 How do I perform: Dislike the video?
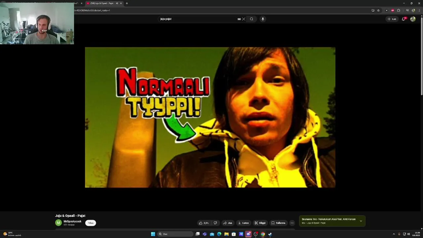pos(215,223)
